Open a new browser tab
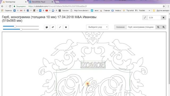The image size is (170, 96). pos(57,2)
